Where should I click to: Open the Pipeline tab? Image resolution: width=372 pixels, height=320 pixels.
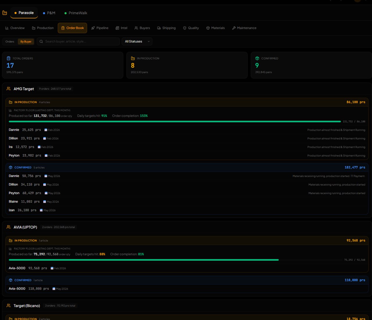100,28
